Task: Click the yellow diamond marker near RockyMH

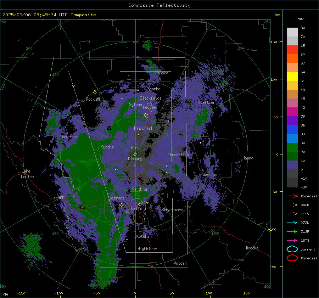Action: pos(95,92)
